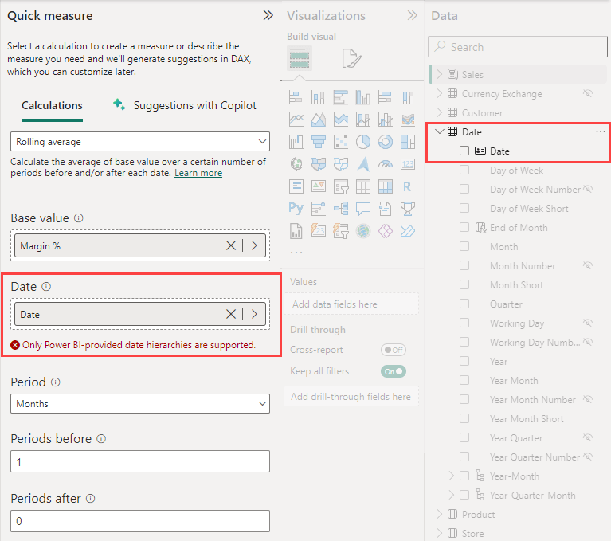
Task: Choose the funnel chart visual
Action: (x=319, y=142)
